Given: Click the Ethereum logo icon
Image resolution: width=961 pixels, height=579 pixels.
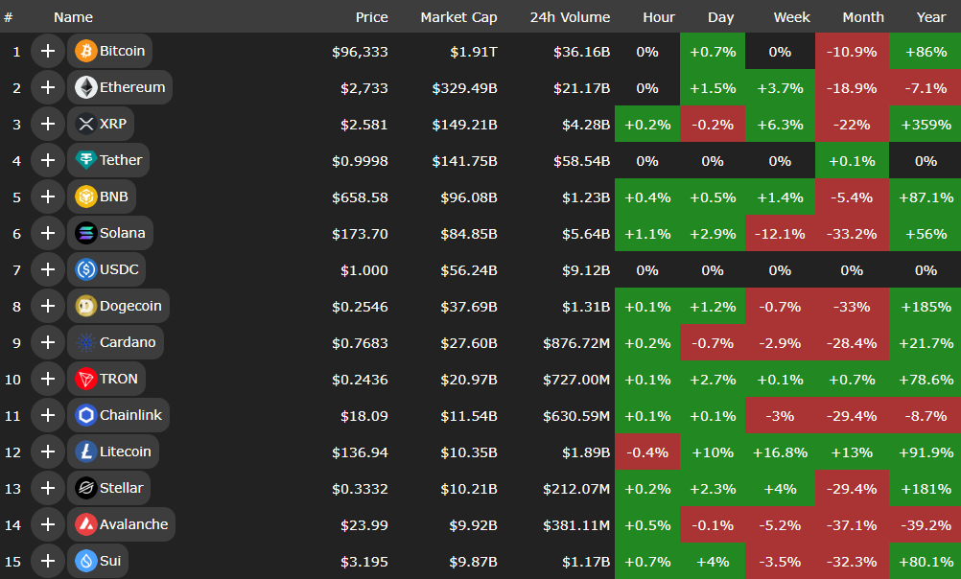Looking at the screenshot, I should tap(86, 87).
